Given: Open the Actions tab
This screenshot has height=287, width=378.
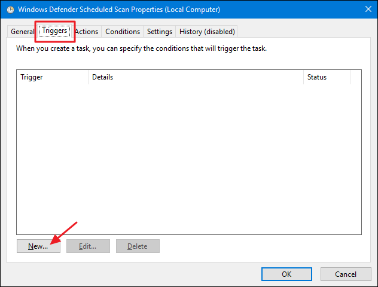Looking at the screenshot, I should click(87, 32).
